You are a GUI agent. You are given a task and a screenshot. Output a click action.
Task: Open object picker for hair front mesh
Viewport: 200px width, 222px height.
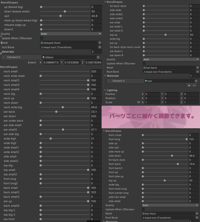pos(197,213)
